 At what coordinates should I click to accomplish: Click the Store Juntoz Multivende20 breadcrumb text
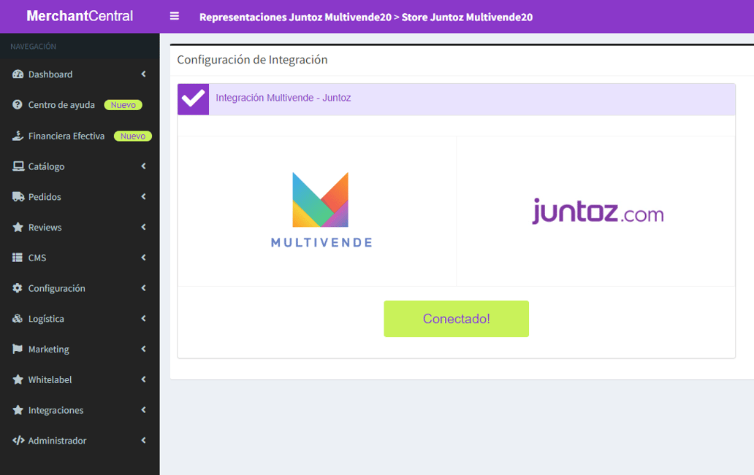(x=467, y=17)
